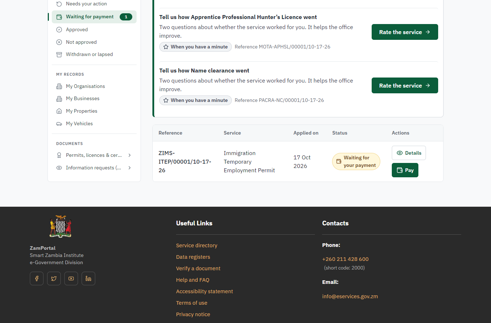The image size is (491, 323).
Task: Select Waiting for payment filter
Action: pyautogui.click(x=94, y=17)
